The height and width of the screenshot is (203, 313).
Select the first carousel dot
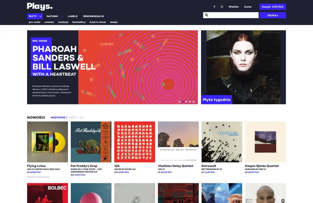pyautogui.click(x=179, y=101)
